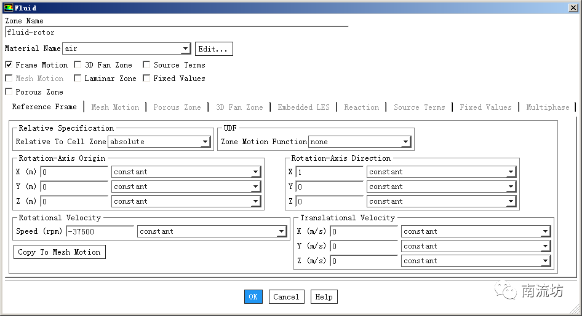Expand the Relative To Cell Zone dropdown
The height and width of the screenshot is (316, 582).
(x=205, y=142)
